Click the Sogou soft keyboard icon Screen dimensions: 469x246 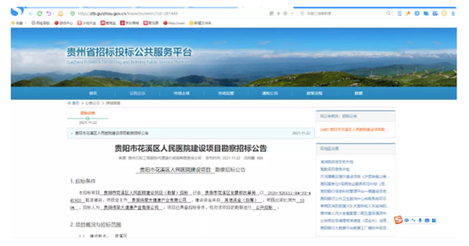[x=427, y=221]
